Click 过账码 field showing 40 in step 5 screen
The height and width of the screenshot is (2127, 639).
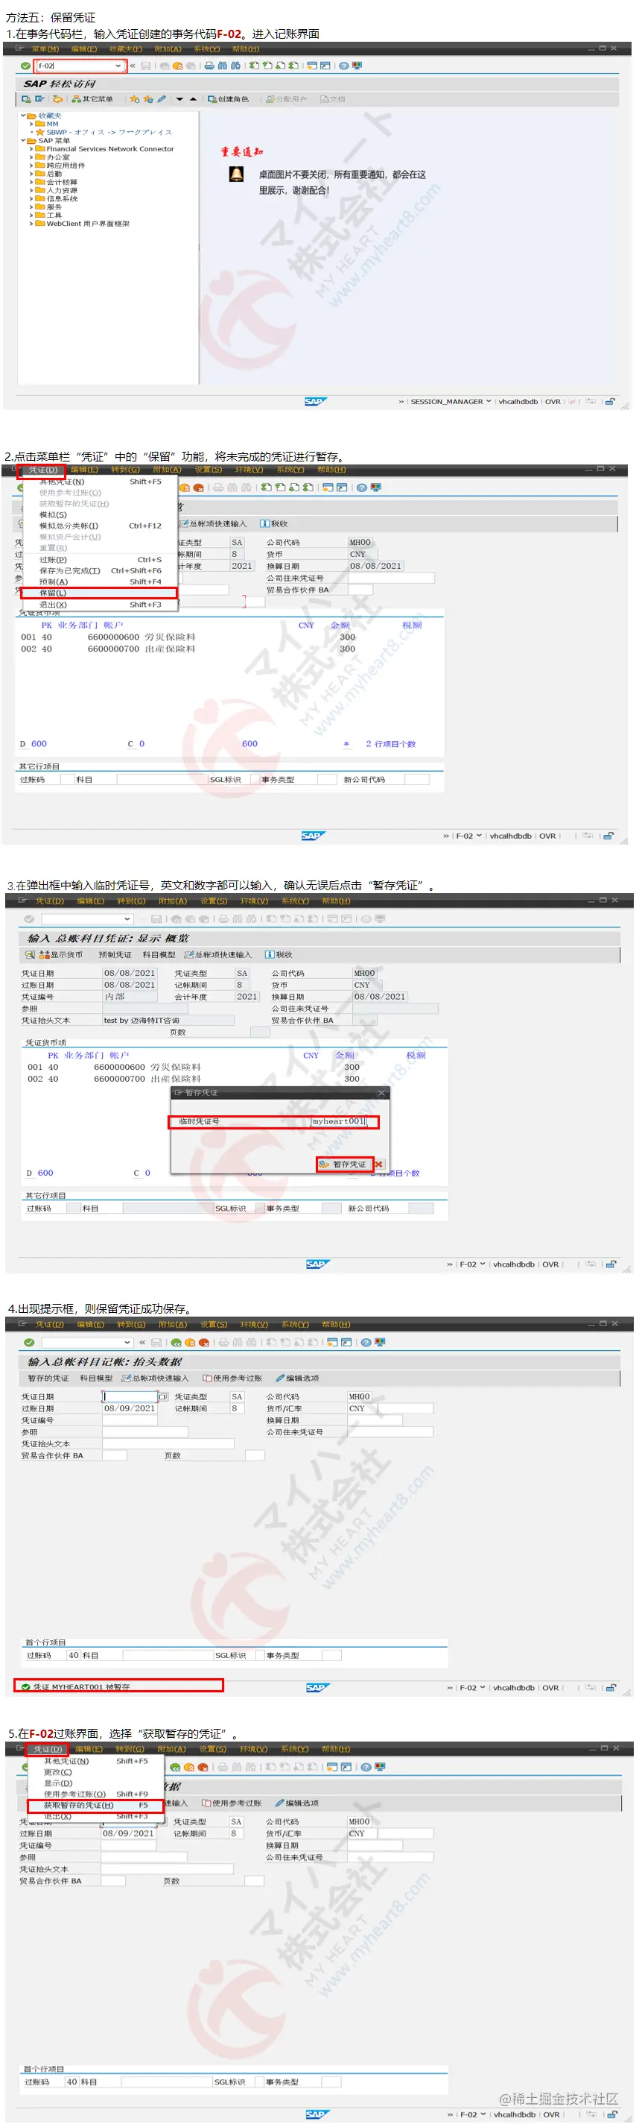71,2082
